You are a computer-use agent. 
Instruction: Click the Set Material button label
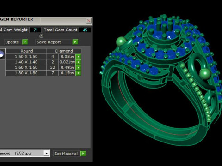(x=66, y=154)
